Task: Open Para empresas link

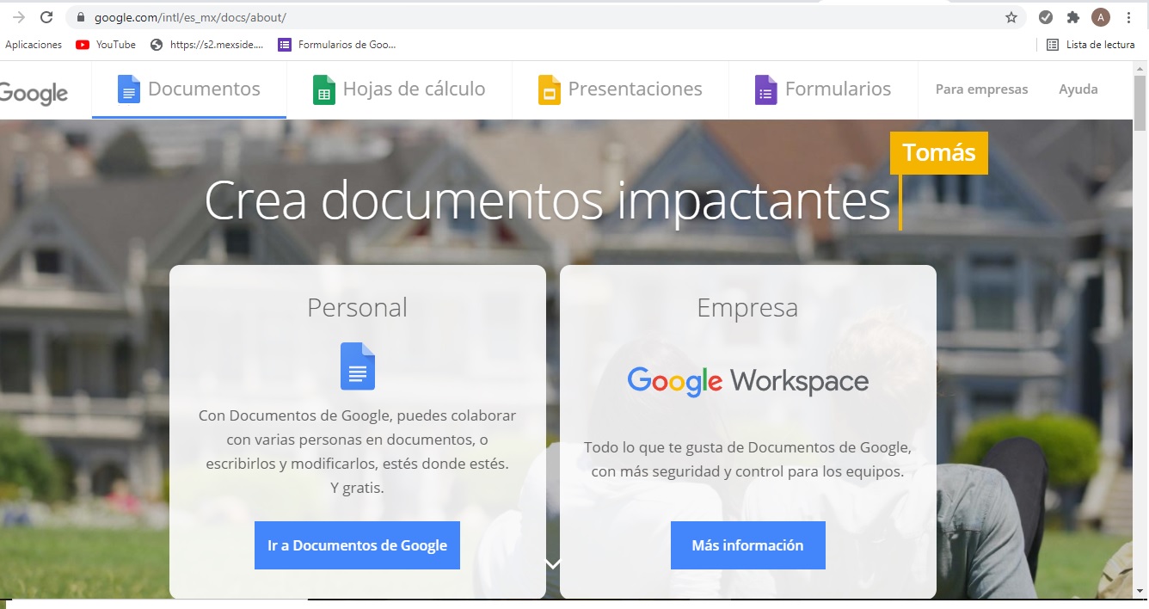Action: coord(981,89)
